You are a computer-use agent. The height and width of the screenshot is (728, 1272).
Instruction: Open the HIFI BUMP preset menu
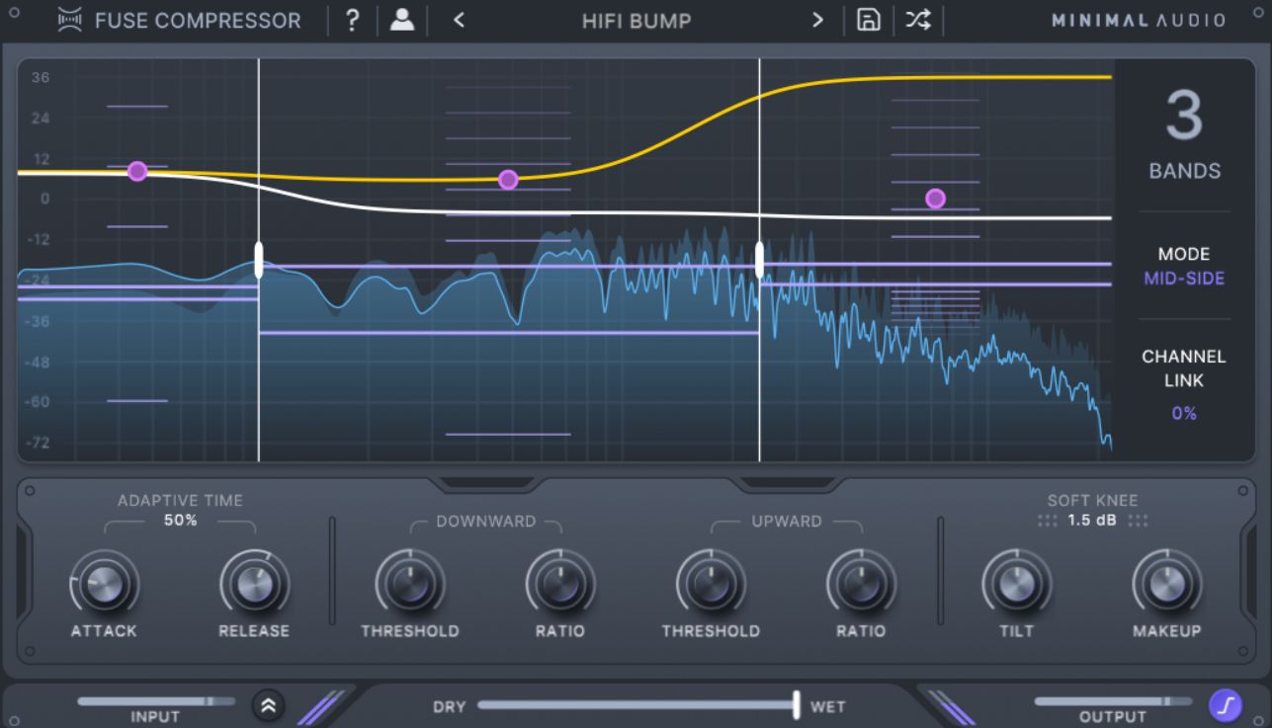(x=636, y=20)
